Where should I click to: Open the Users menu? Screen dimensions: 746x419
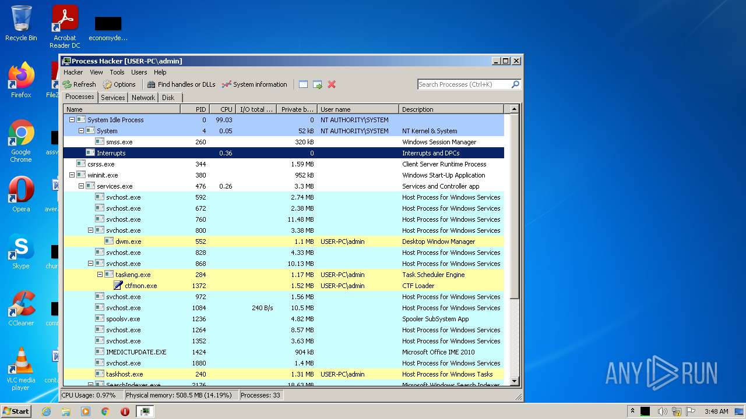[x=139, y=72]
